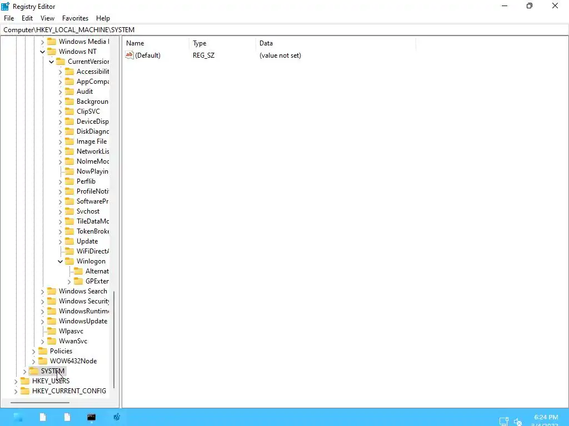Select the Windows NT folder icon
This screenshot has height=426, width=569.
tap(52, 52)
